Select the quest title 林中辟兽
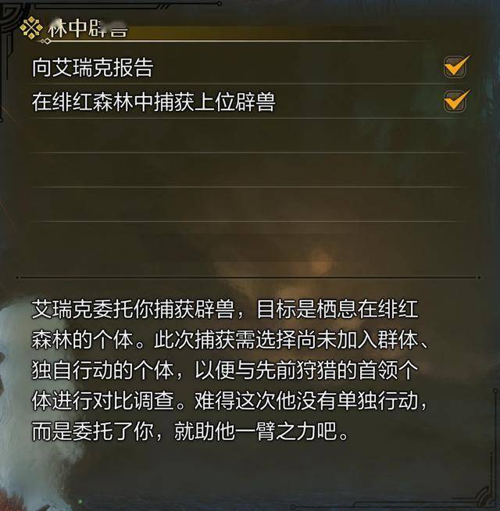Viewport: 500px width, 511px height. point(87,30)
